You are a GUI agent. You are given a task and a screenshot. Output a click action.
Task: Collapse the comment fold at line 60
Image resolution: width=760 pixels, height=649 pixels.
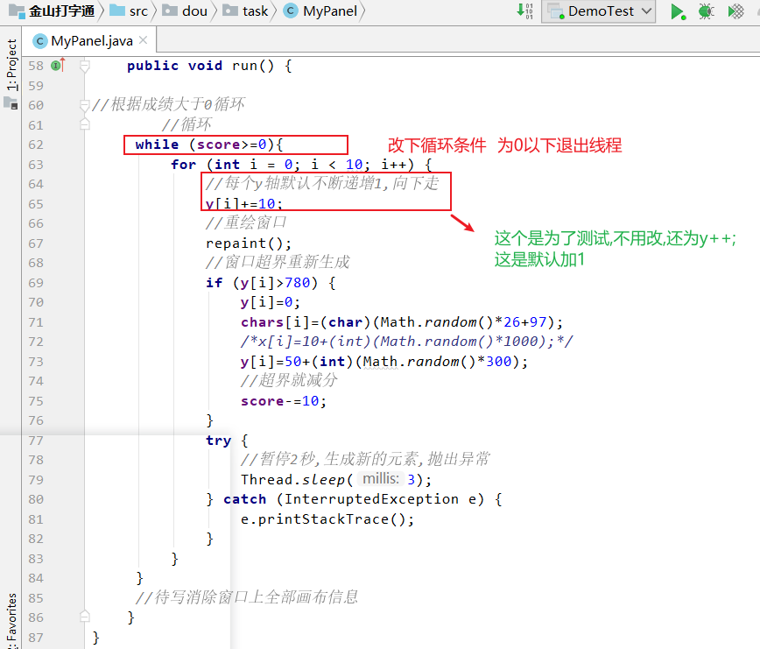[85, 105]
